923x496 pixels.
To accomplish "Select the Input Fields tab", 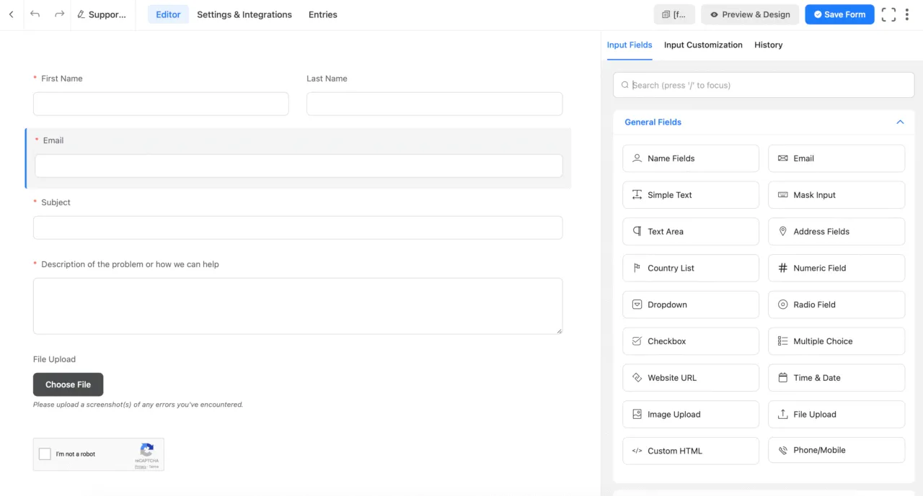I will (630, 45).
